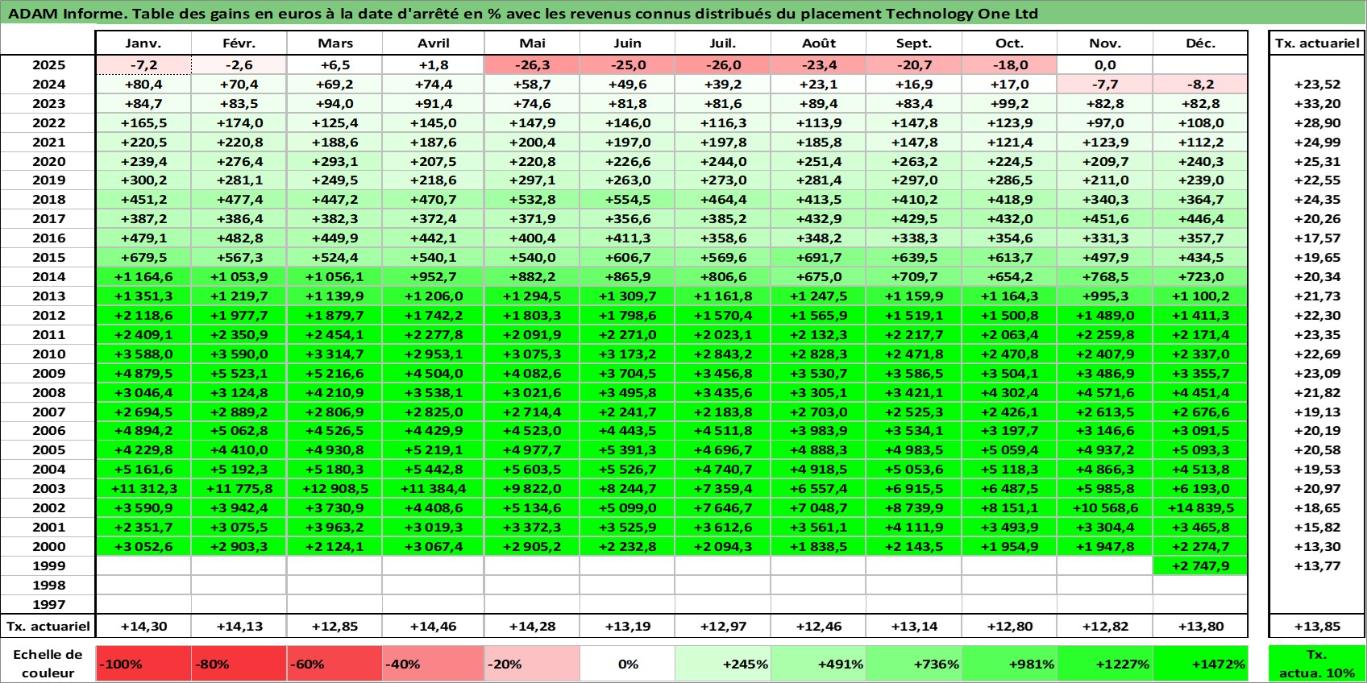Viewport: 1367px width, 683px height.
Task: Click the +99,2 cell for Oct. 2023
Action: (1009, 103)
